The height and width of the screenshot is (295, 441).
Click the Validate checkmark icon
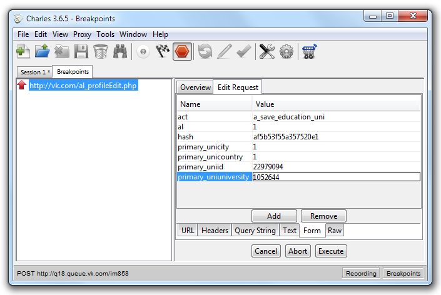point(244,51)
